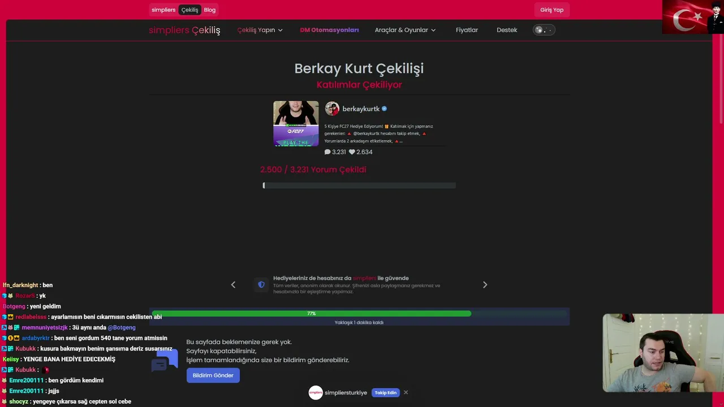
Task: Click the comment bubble icon beside 3.231
Action: click(x=327, y=152)
